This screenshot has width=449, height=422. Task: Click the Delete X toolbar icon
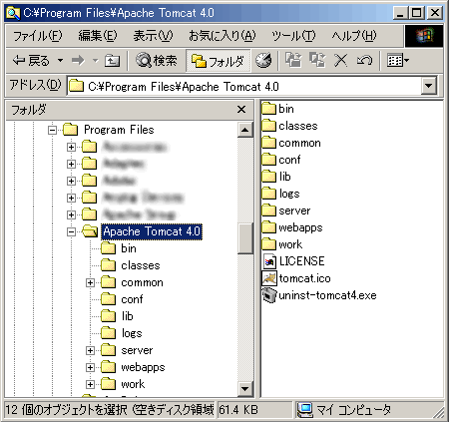340,61
